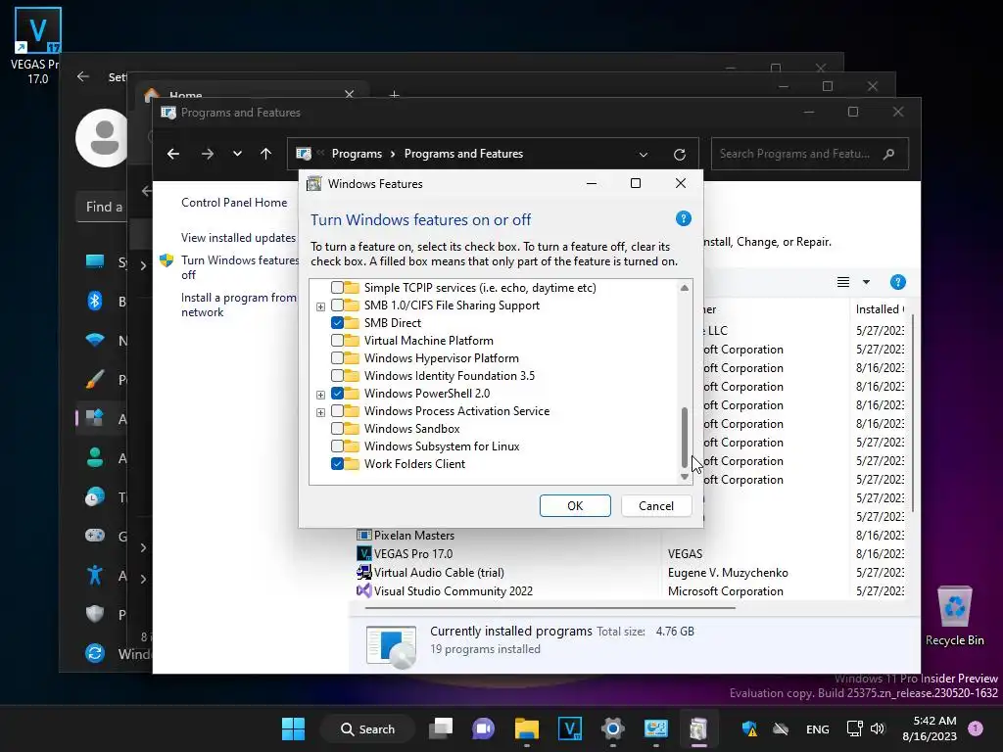Click the Bluetooth icon in Settings sidebar
1003x752 pixels.
point(95,301)
